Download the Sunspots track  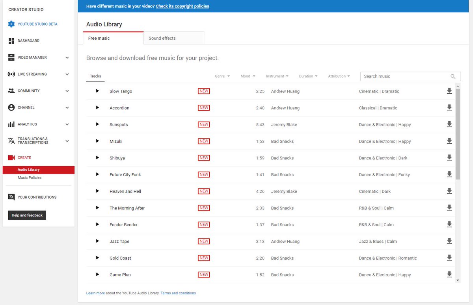tap(449, 124)
